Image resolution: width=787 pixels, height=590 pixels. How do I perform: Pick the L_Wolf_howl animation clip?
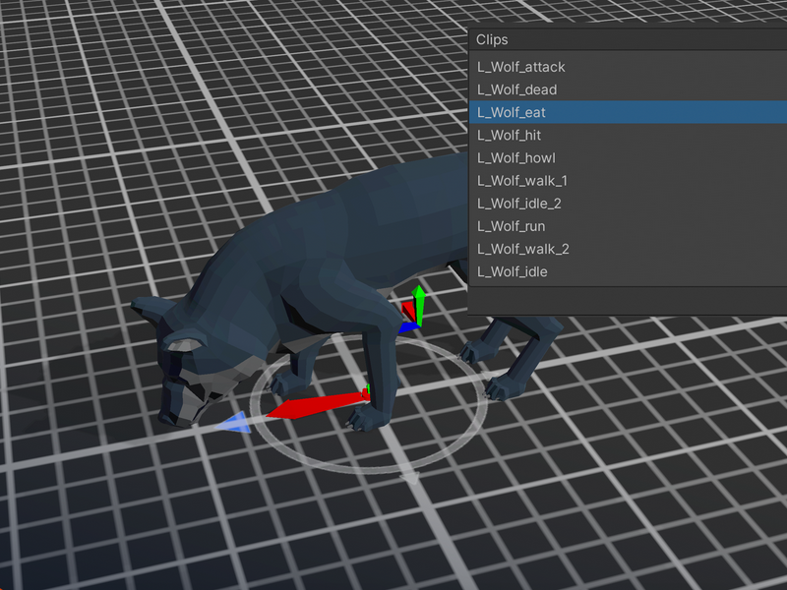pos(628,158)
